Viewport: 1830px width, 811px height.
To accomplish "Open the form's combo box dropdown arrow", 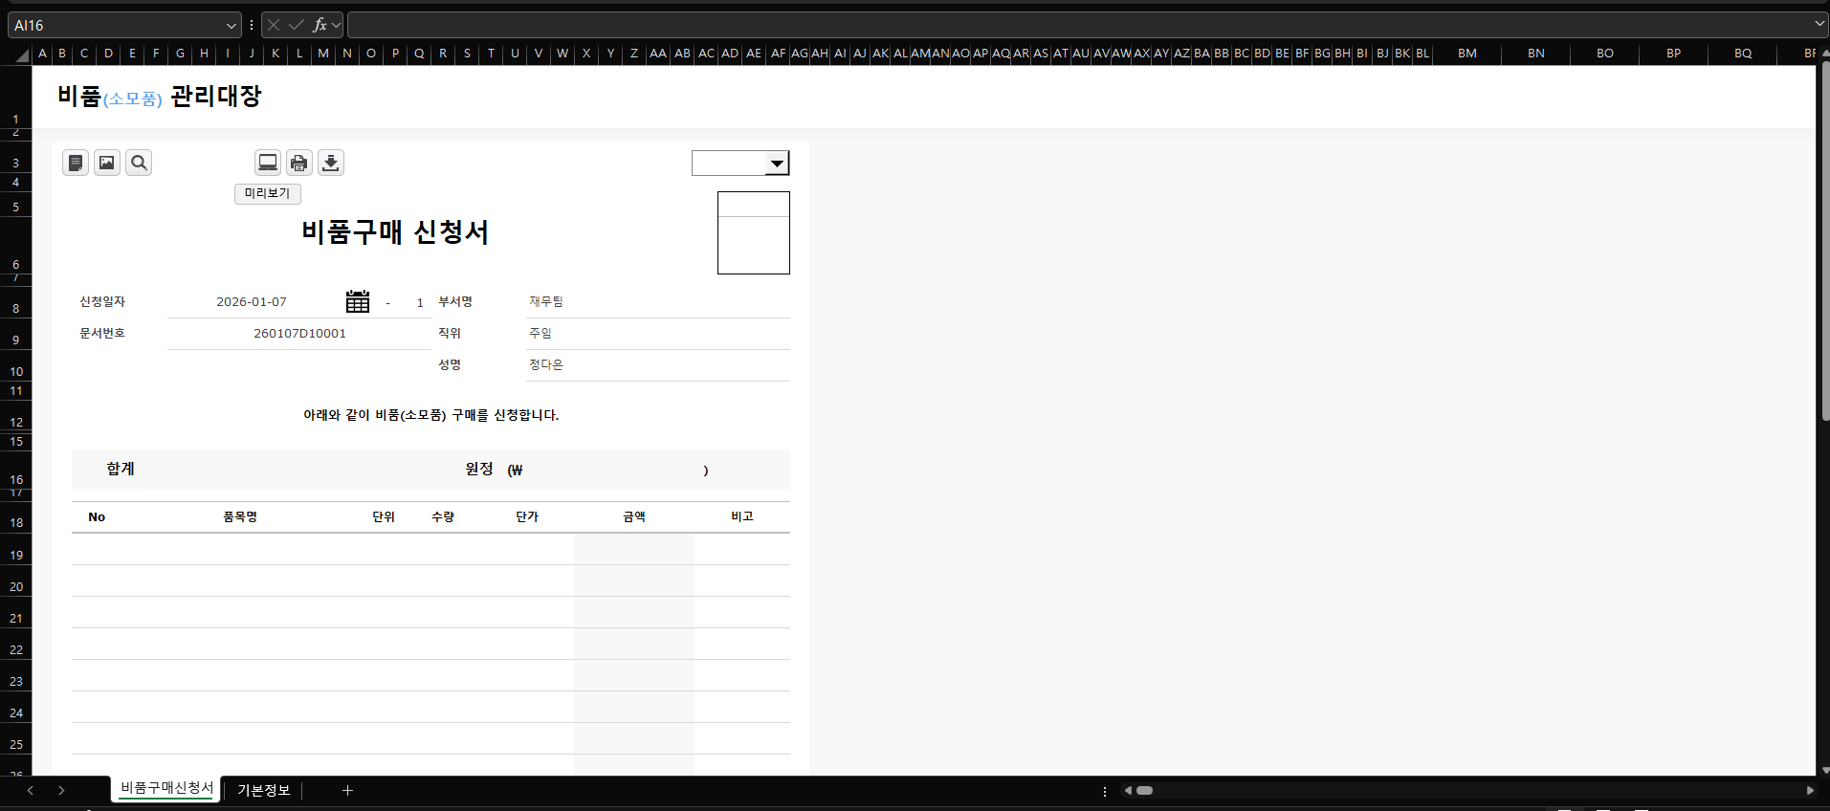I will coord(777,164).
